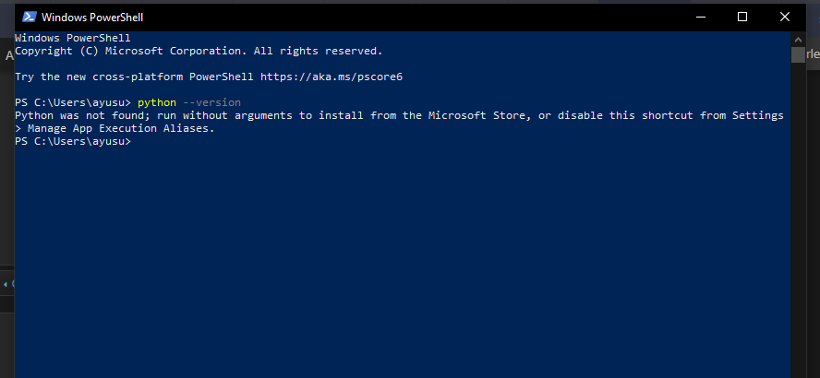Click the partially hidden "rle" text at the right edge

(813, 54)
